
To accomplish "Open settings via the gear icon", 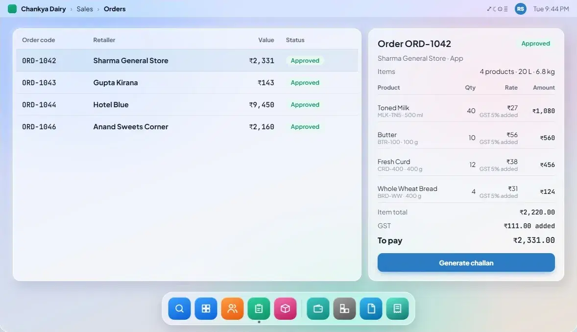I will (x=500, y=9).
